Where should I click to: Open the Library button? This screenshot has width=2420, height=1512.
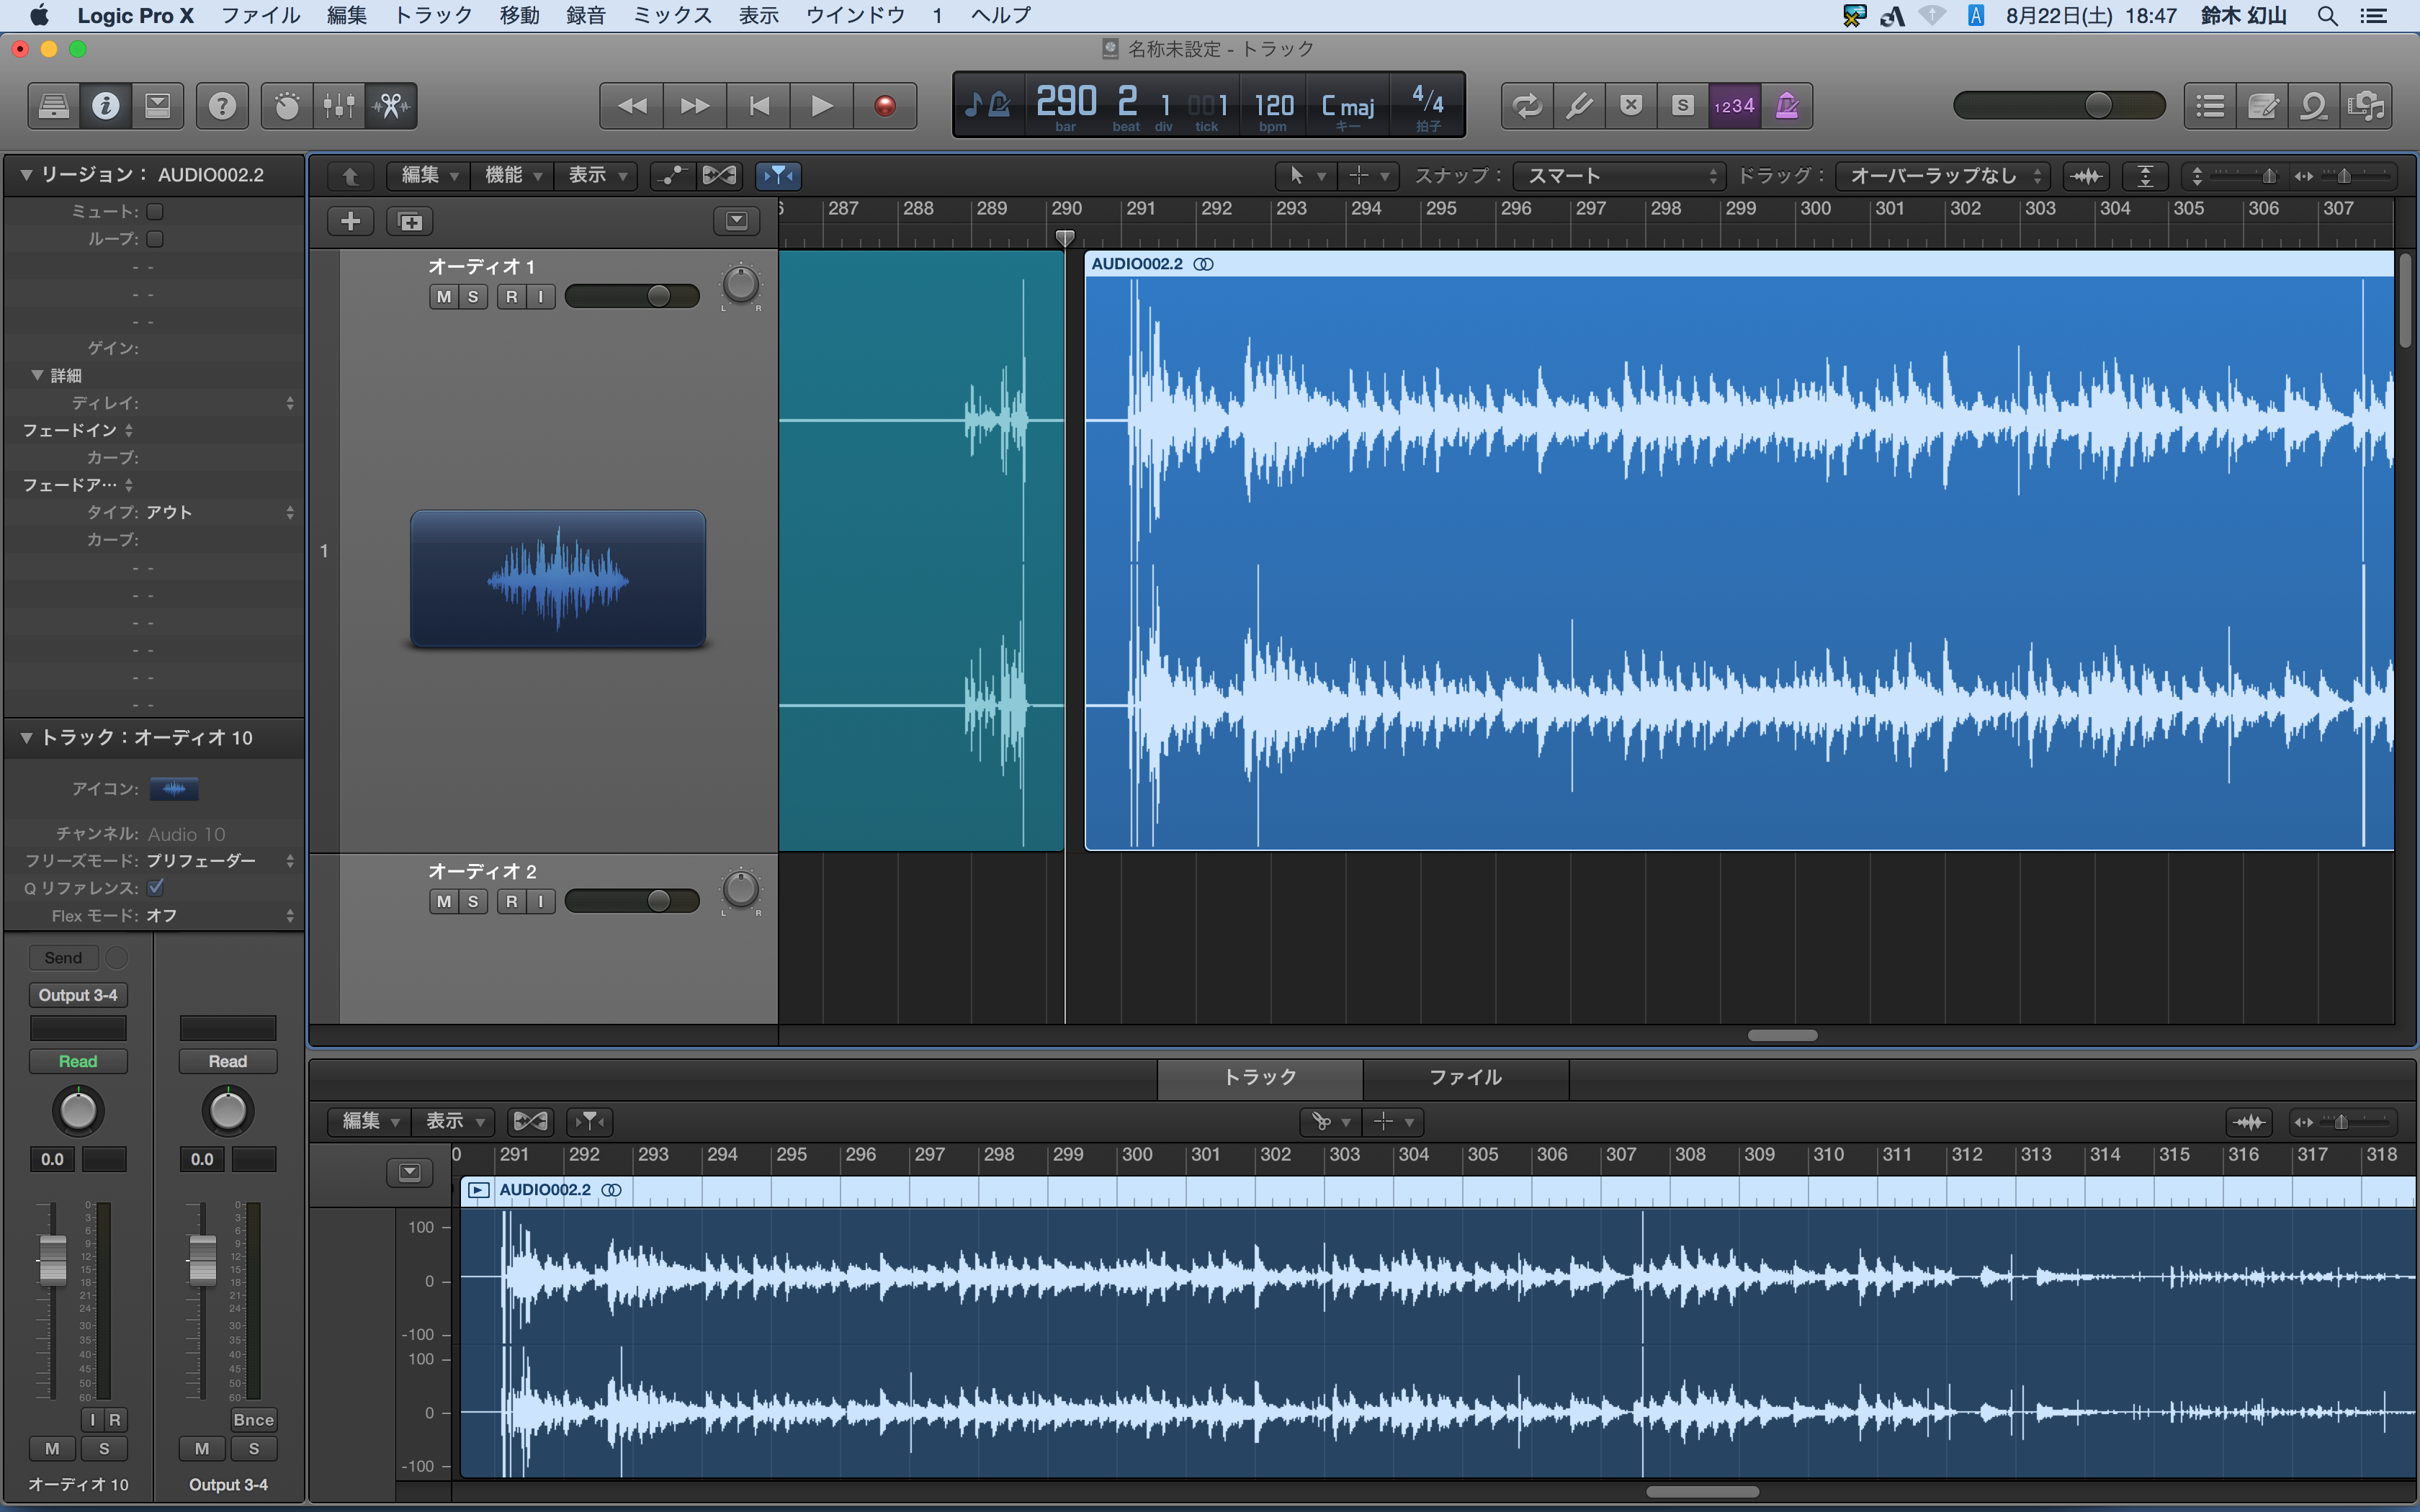click(54, 106)
